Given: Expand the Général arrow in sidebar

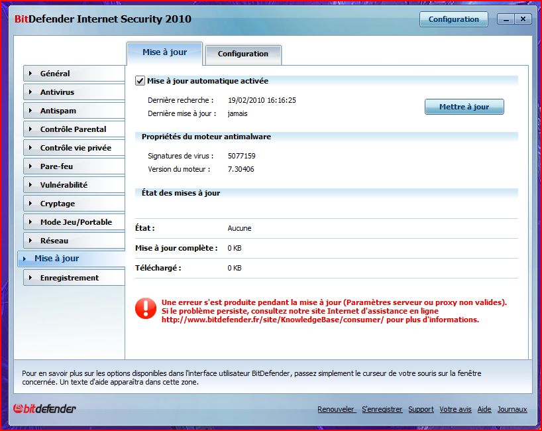Looking at the screenshot, I should click(30, 74).
